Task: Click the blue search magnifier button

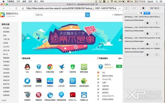Action: (87, 15)
